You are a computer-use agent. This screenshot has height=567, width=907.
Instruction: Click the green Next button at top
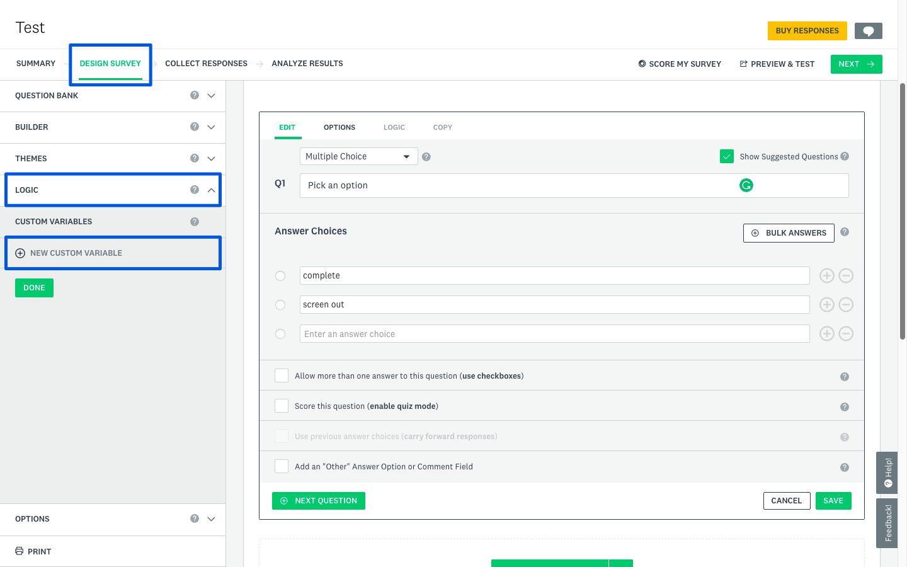[x=857, y=64]
